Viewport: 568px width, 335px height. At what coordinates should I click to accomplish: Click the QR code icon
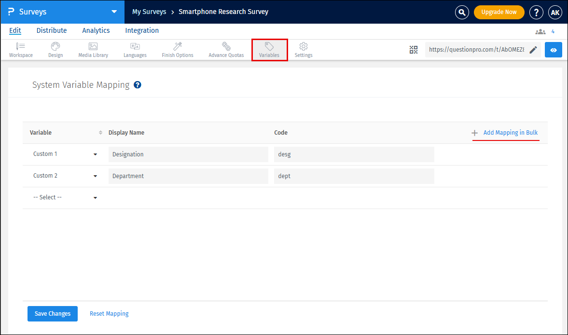tap(414, 50)
